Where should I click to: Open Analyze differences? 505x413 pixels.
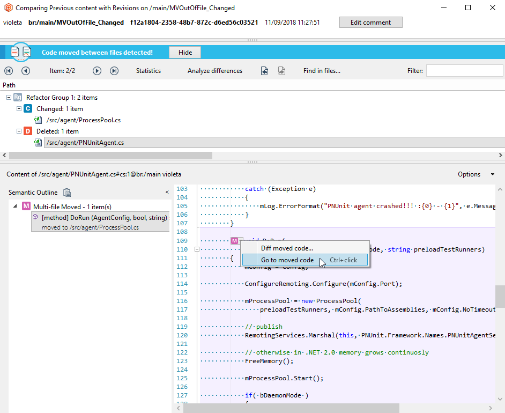point(214,70)
